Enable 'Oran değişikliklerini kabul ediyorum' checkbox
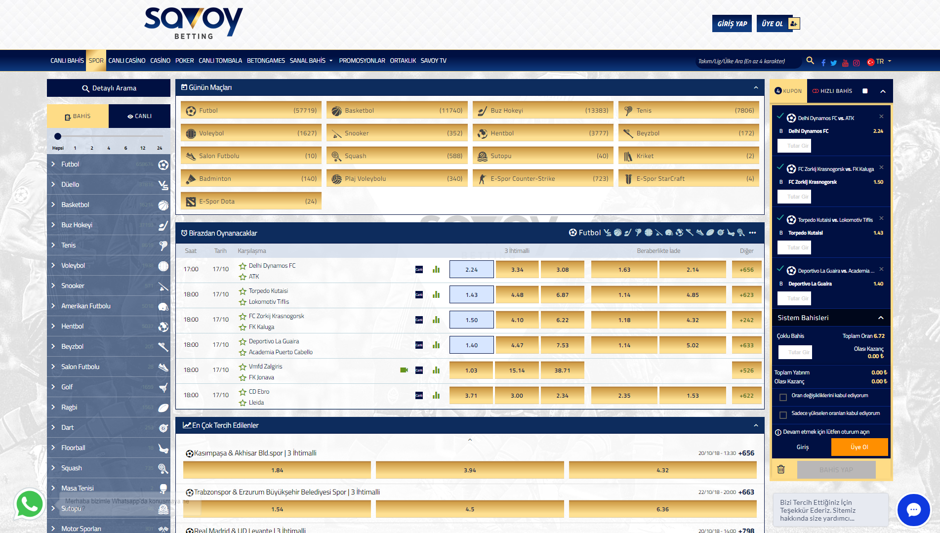The image size is (940, 533). [x=783, y=397]
